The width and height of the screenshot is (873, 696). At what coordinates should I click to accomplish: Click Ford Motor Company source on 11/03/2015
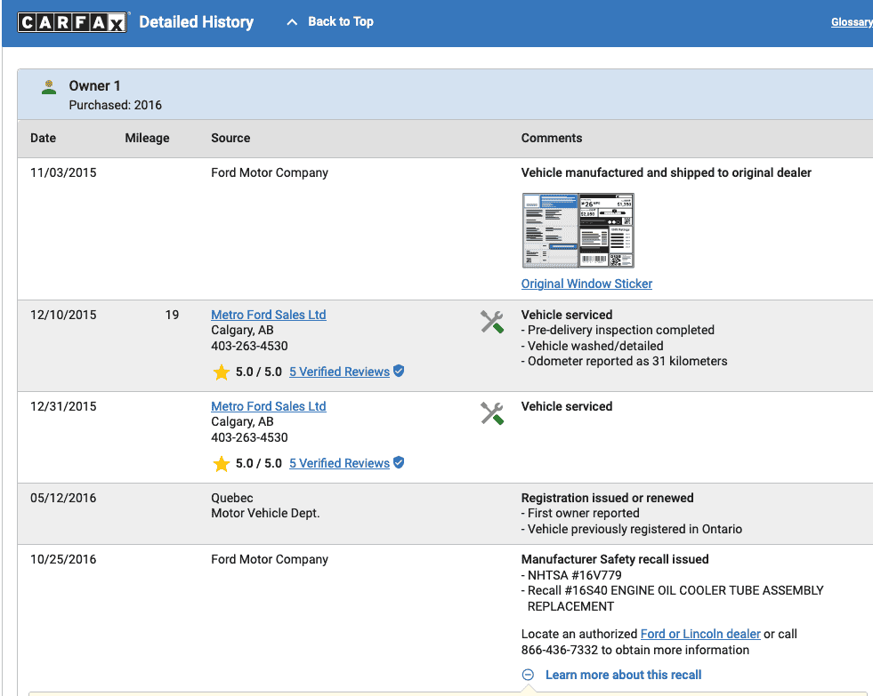[270, 172]
